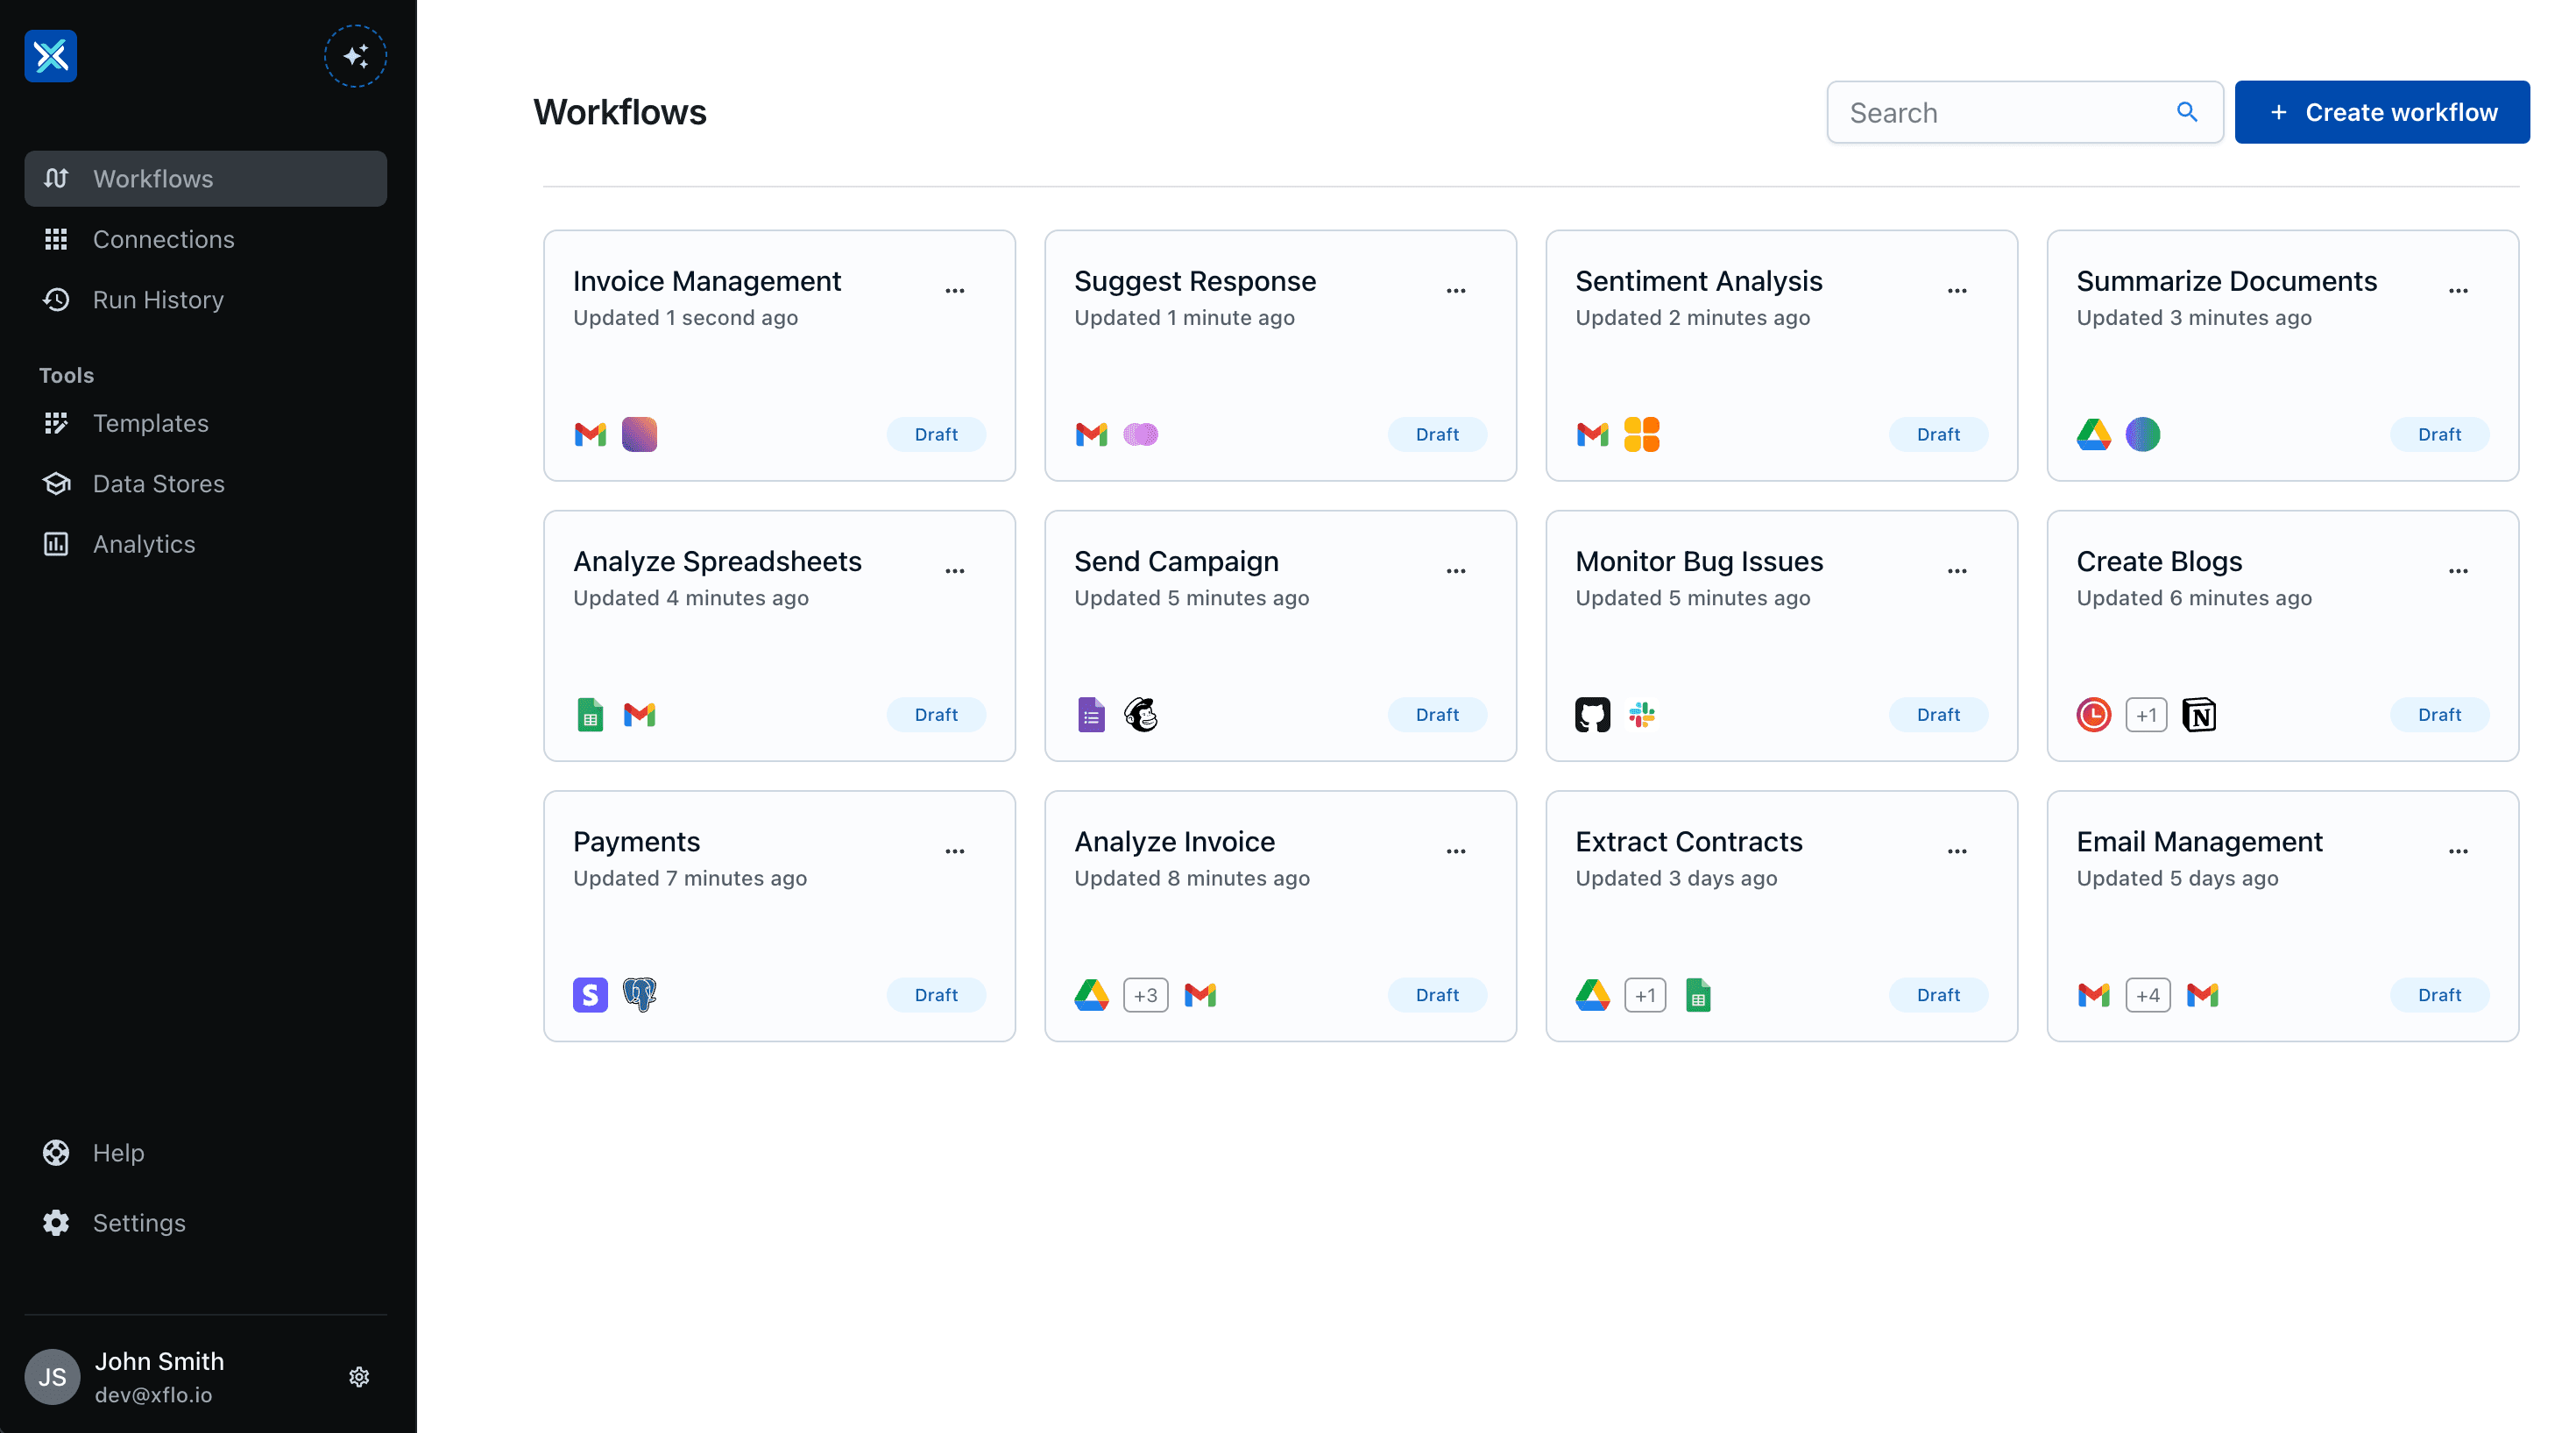Select the Mailchimp icon on Send Campaign card
Viewport: 2576px width, 1433px height.
point(1141,714)
